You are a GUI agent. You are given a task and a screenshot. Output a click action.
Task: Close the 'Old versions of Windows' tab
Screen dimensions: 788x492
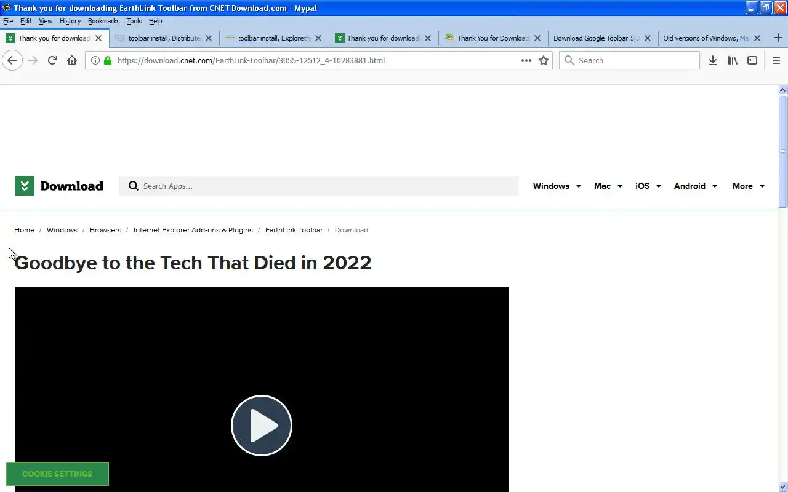click(x=757, y=38)
